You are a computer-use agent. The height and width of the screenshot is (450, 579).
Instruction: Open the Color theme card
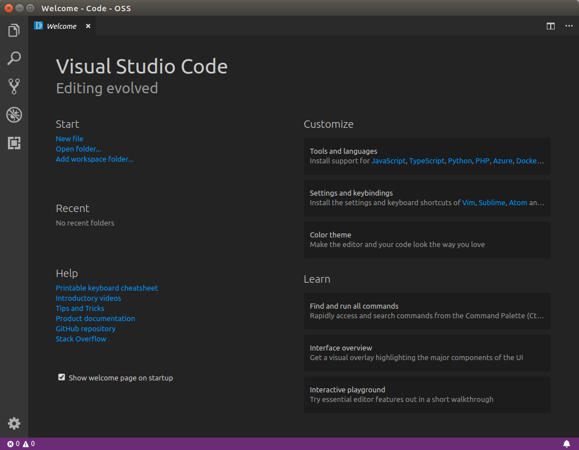[427, 240]
